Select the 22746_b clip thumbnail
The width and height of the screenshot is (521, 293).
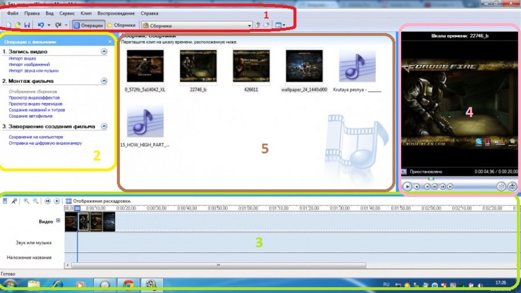point(198,66)
